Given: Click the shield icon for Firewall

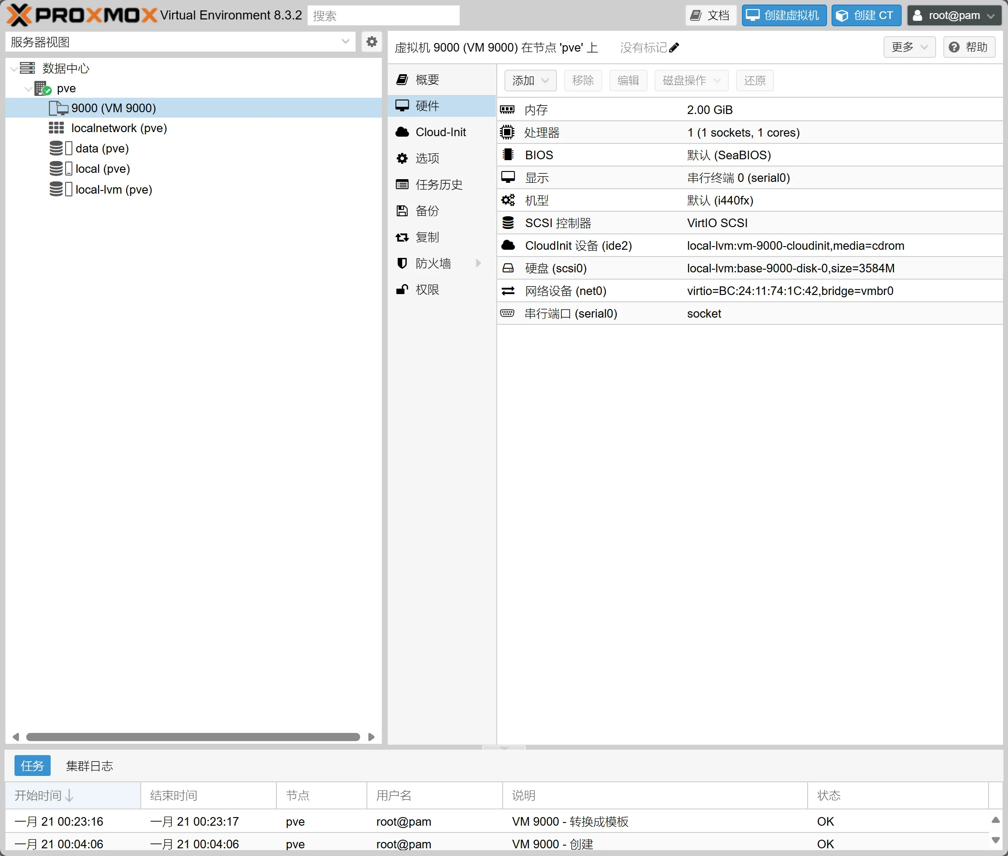Looking at the screenshot, I should pos(402,263).
